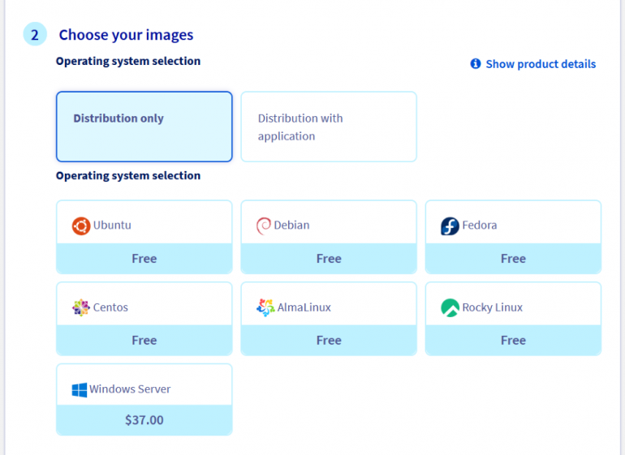Click the step 2 number badge
This screenshot has height=455, width=625.
35,35
